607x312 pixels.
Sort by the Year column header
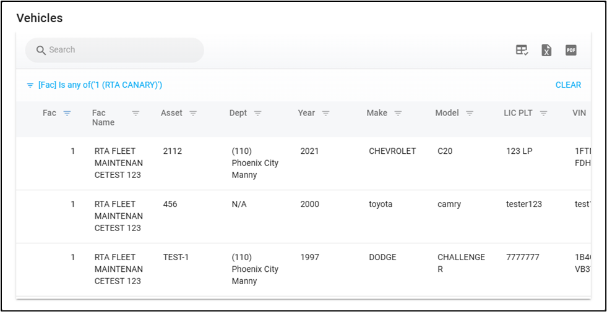(x=306, y=113)
